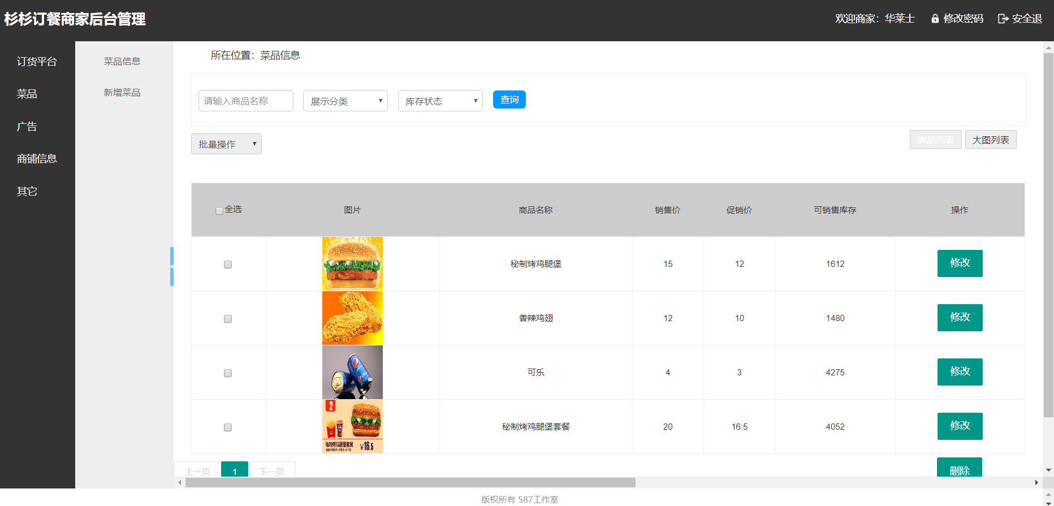1054x506 pixels.
Task: Click the 下一页 next page button
Action: tap(272, 470)
